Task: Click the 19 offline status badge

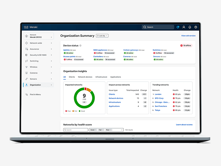Action: pyautogui.click(x=186, y=46)
